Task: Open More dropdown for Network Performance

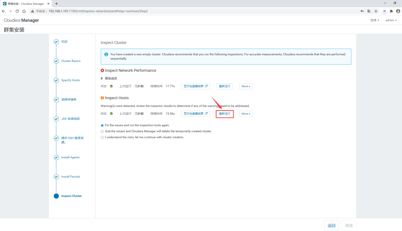Action: tap(246, 86)
